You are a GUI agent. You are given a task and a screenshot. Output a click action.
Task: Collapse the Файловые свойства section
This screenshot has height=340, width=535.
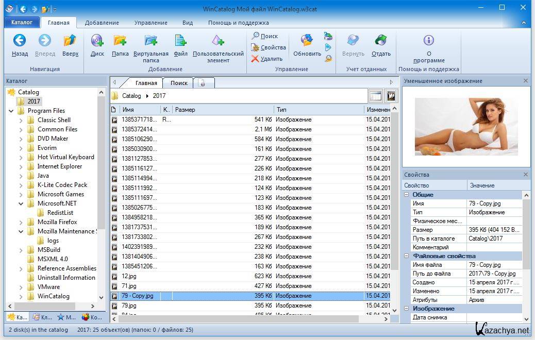point(407,256)
